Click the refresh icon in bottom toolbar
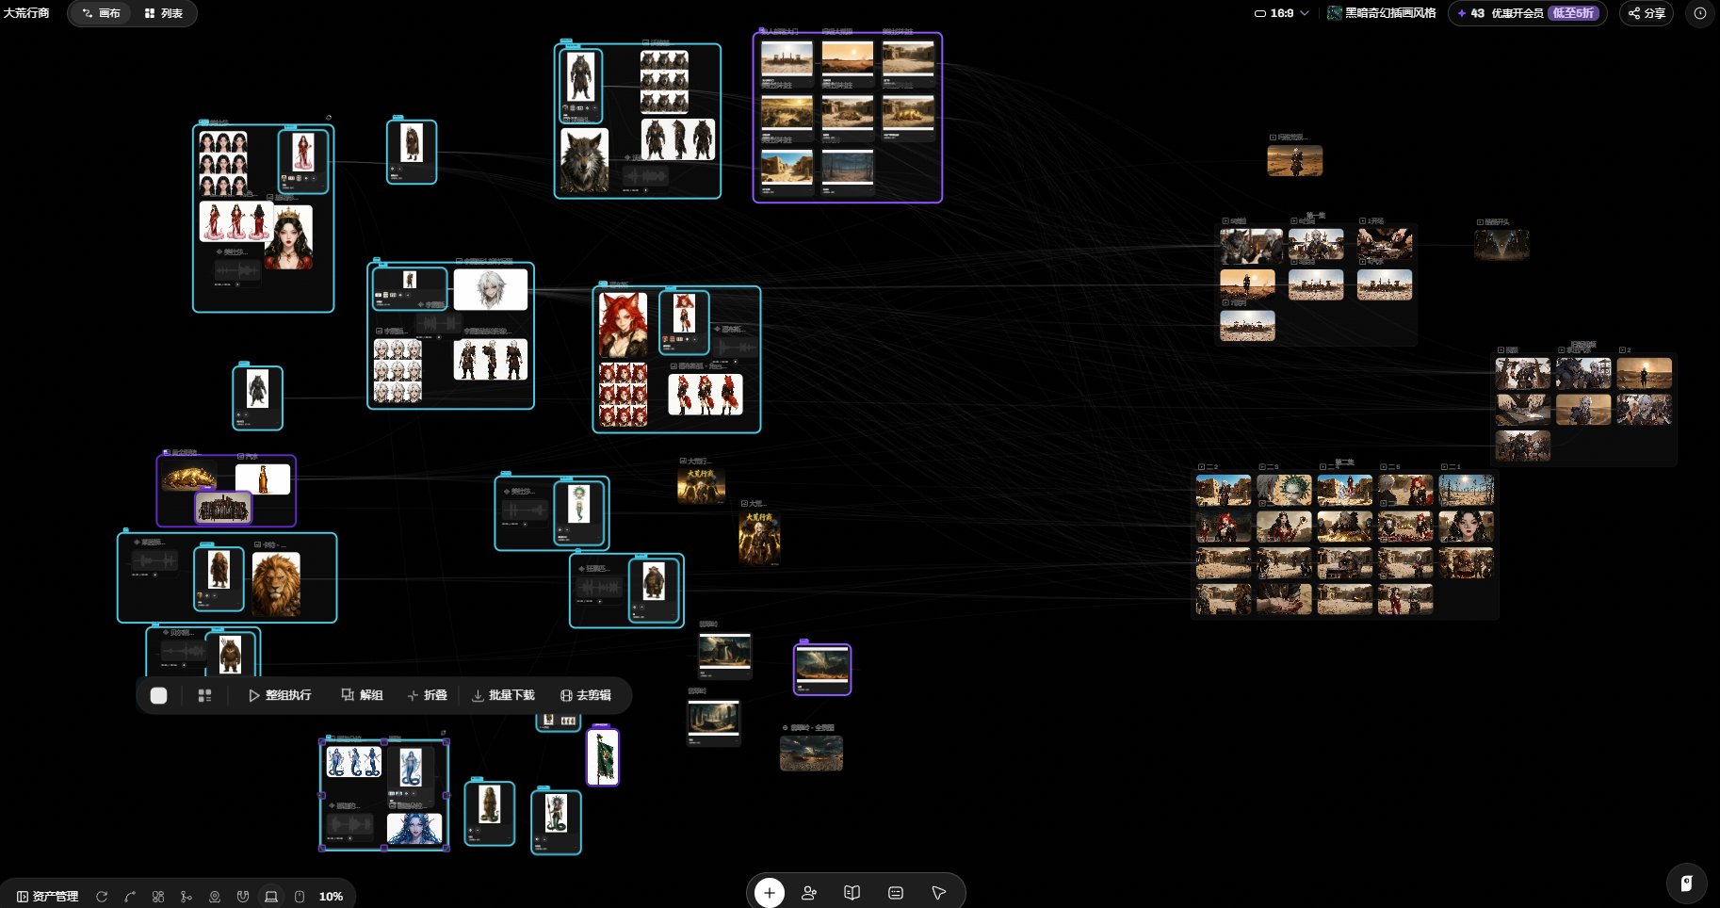This screenshot has width=1720, height=908. pos(102,896)
